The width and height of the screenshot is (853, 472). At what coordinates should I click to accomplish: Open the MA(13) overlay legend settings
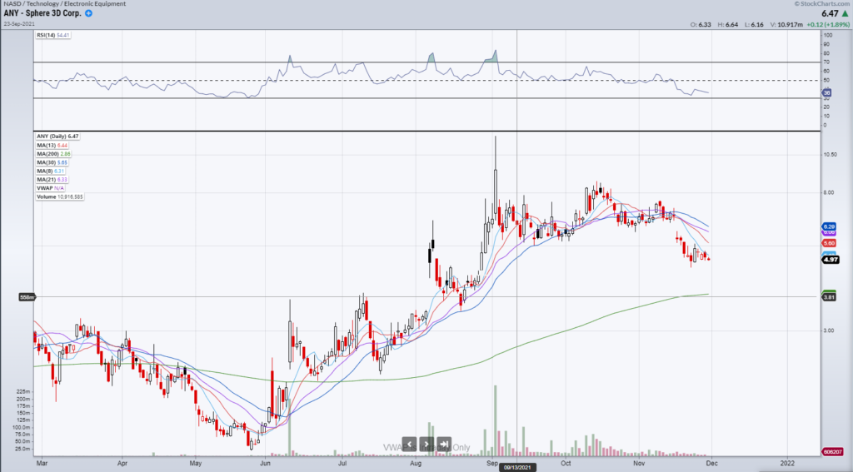(49, 146)
